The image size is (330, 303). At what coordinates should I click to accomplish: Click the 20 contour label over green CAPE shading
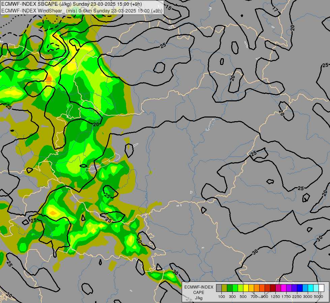(96, 124)
